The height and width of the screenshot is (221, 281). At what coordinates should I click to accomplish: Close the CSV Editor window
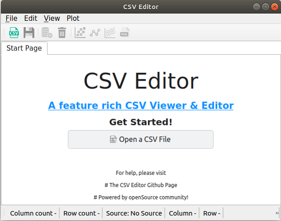[275, 7]
